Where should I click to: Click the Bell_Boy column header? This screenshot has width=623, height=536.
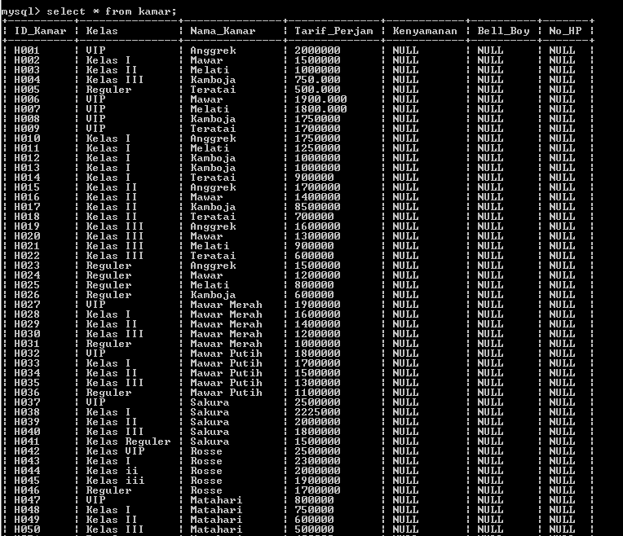[x=503, y=31]
